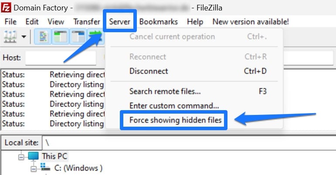Open the Transfer menu
Screen dimensions: 336x175
point(87,21)
